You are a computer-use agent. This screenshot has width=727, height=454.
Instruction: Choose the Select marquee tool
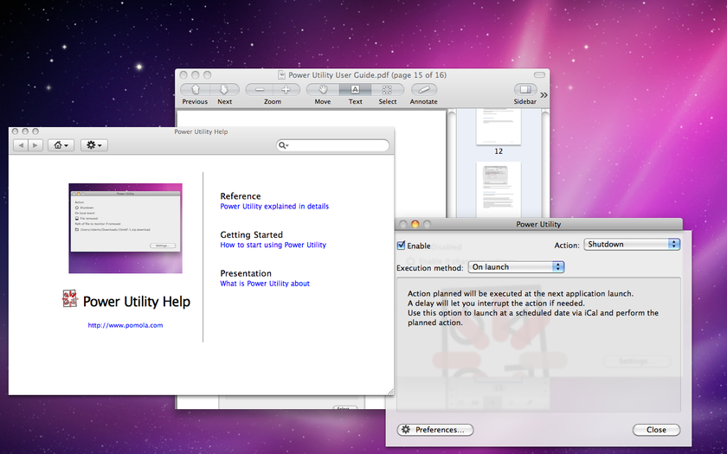pyautogui.click(x=387, y=89)
